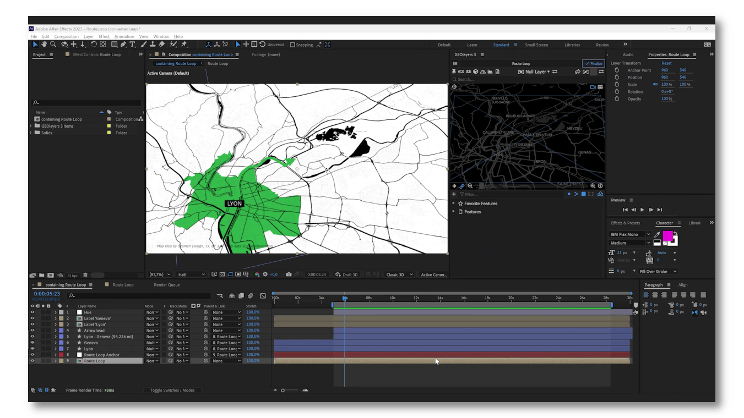744x418 pixels.
Task: Select the Type tool
Action: tap(132, 45)
